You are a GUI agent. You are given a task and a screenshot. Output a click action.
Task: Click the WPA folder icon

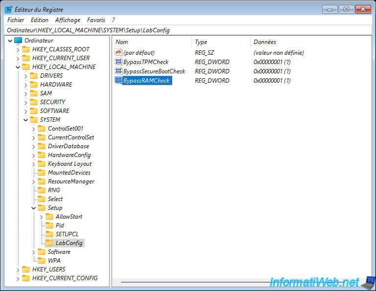42,261
